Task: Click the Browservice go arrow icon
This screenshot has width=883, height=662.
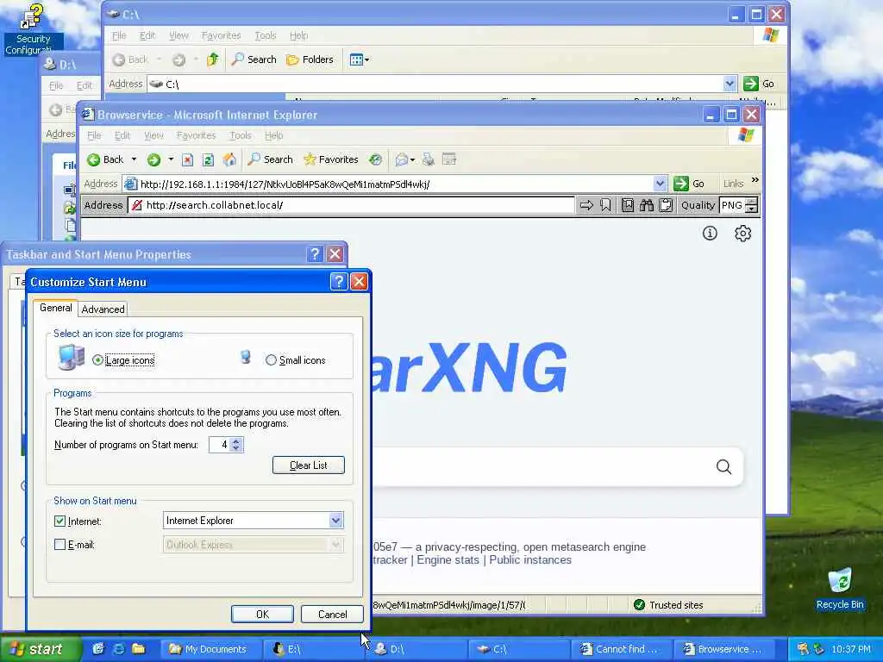Action: point(586,205)
